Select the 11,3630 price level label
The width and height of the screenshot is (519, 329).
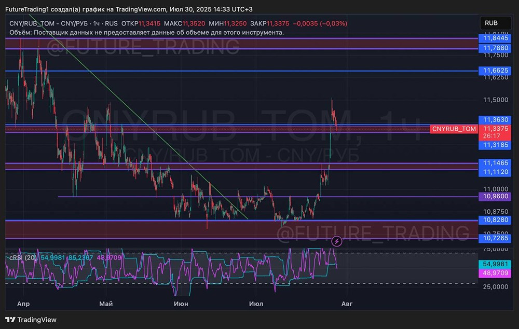(495, 120)
